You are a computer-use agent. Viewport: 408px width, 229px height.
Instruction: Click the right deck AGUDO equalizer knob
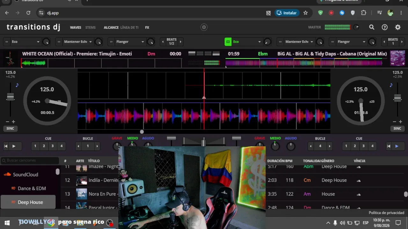[291, 146]
